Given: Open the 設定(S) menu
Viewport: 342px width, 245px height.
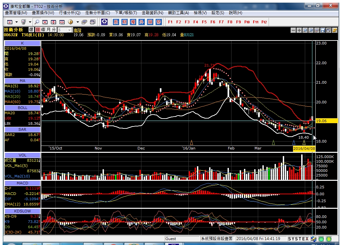Looking at the screenshot, I should coord(218,13).
